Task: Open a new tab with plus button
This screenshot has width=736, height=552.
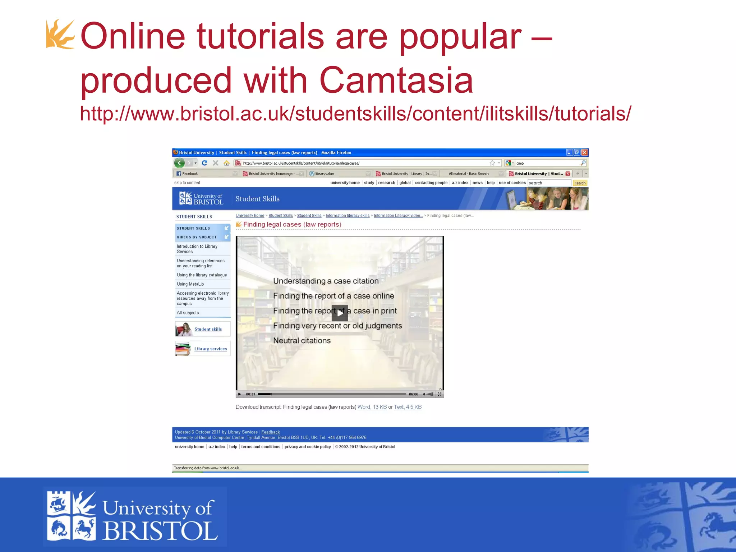Action: [578, 174]
